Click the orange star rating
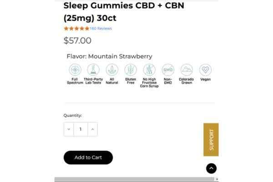Viewport: 273px width, 182px height. click(x=76, y=29)
